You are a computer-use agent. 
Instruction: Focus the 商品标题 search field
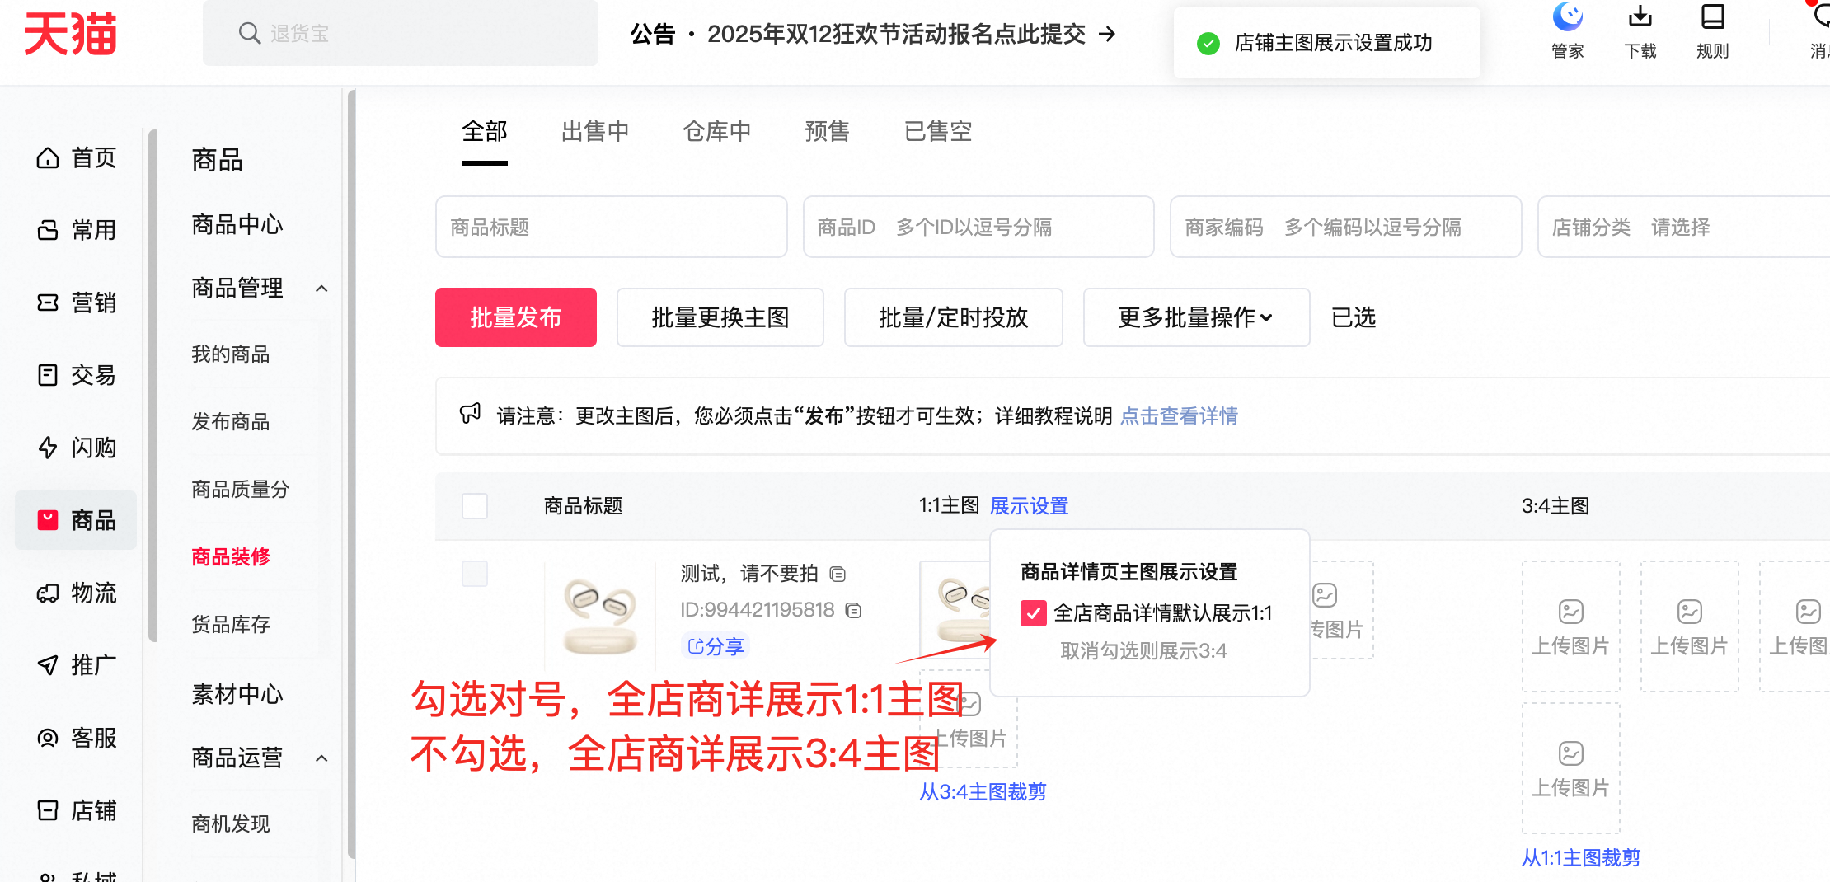[612, 227]
